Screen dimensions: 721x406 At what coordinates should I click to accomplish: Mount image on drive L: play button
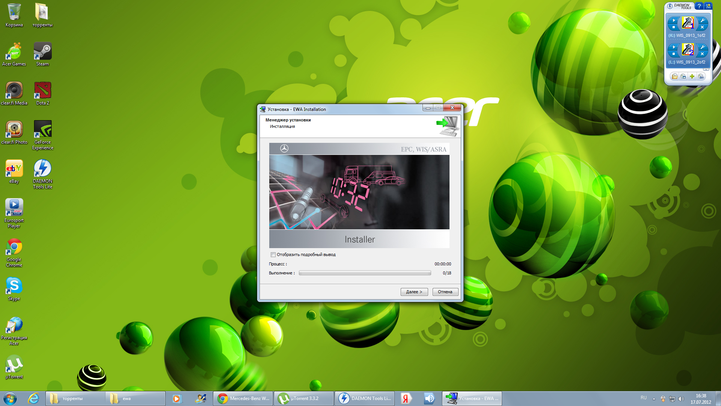[x=674, y=47]
